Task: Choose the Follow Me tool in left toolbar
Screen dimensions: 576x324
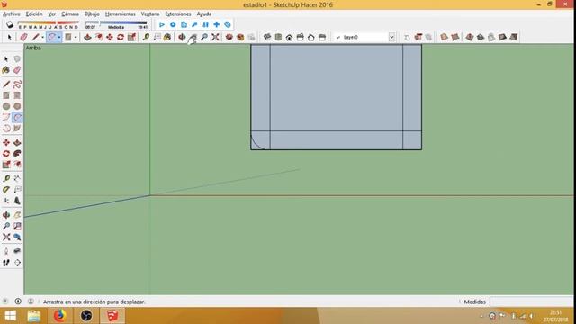Action: pyautogui.click(x=17, y=154)
